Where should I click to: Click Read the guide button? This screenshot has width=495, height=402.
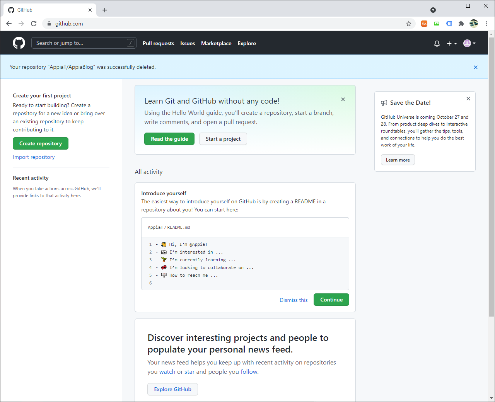click(169, 139)
